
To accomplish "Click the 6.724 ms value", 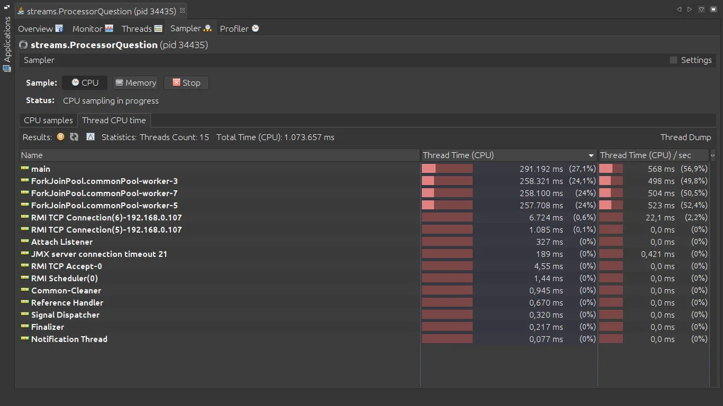I will pos(546,218).
